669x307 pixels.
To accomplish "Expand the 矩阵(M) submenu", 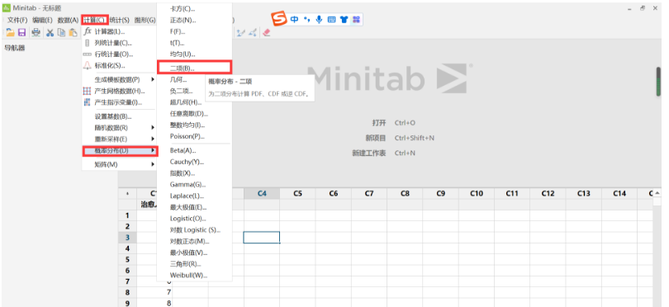I will [119, 164].
